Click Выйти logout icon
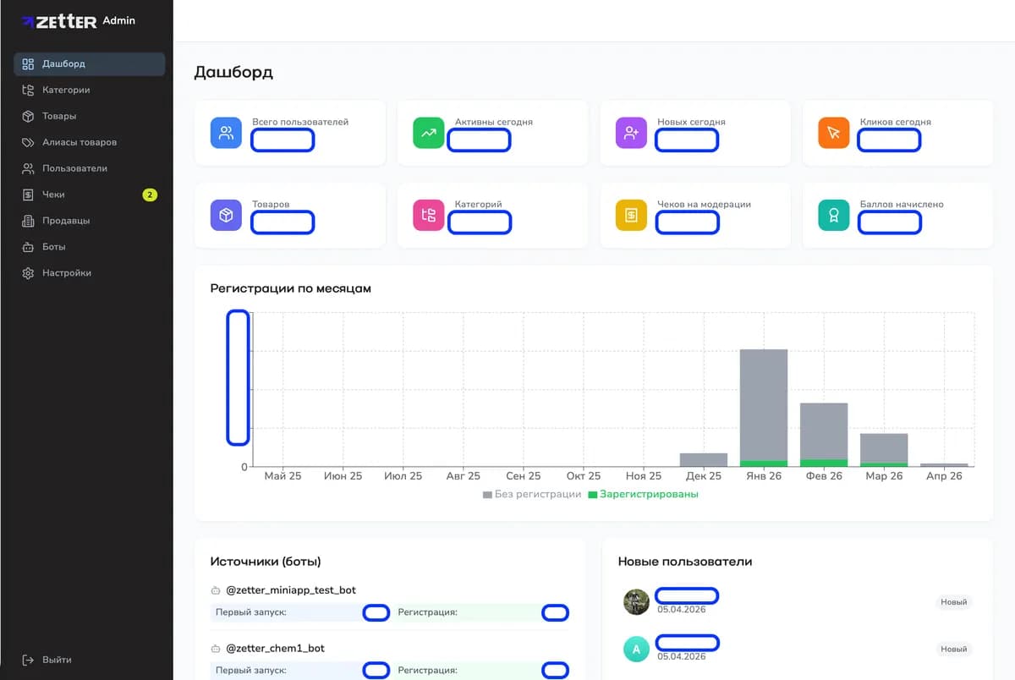 [28, 660]
